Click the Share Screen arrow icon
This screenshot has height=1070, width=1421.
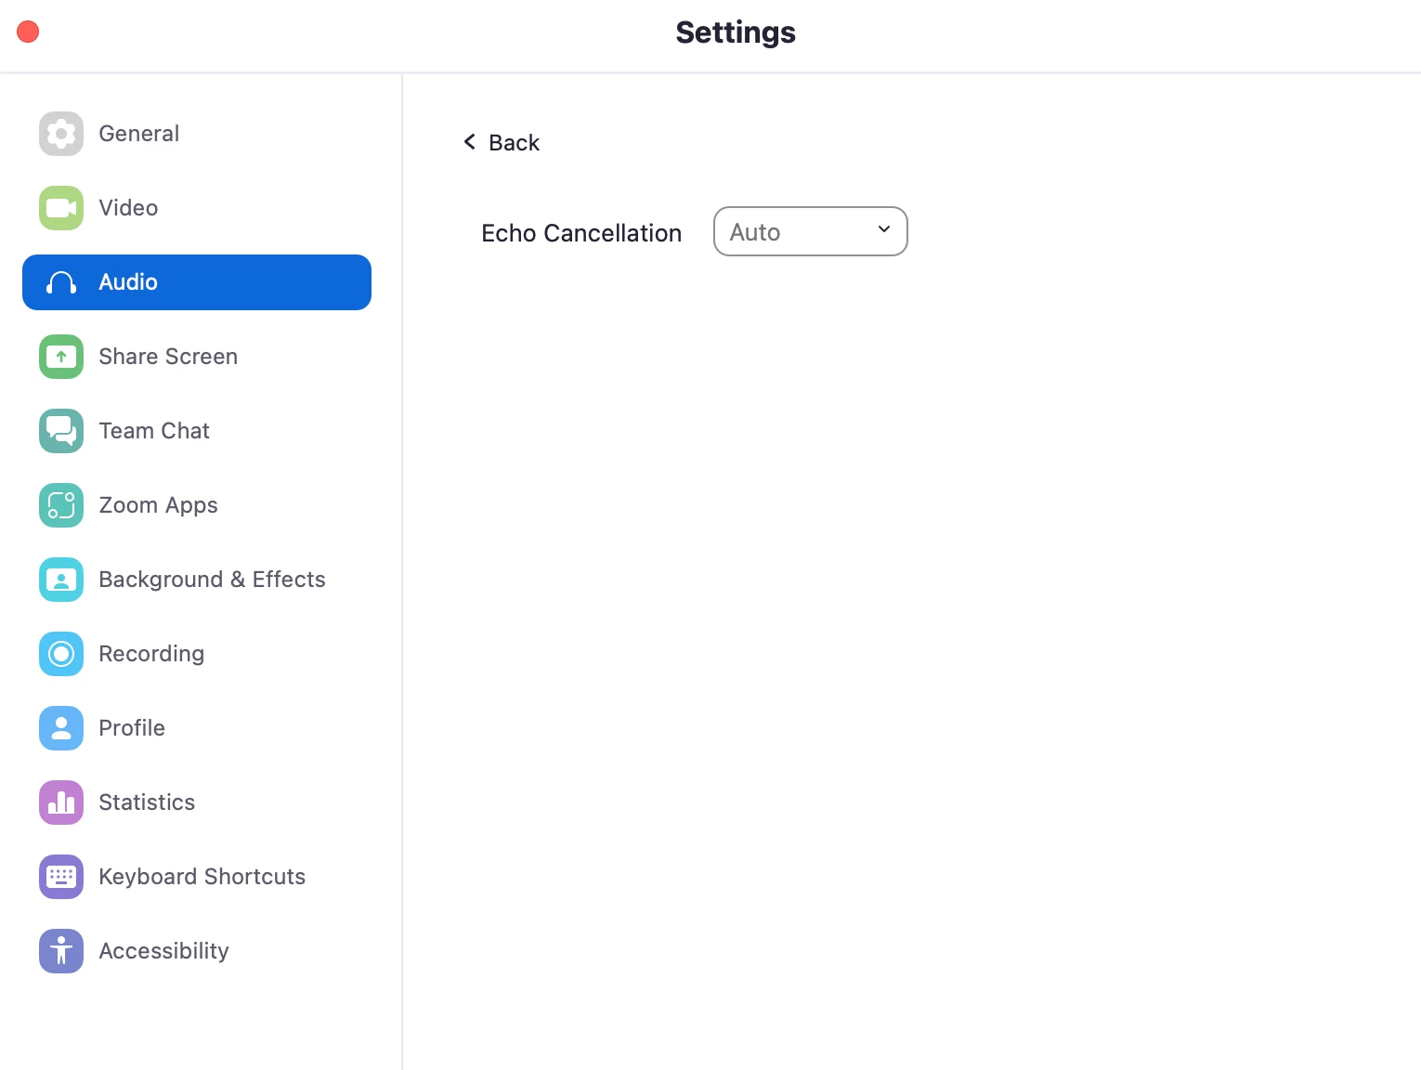[x=61, y=357]
